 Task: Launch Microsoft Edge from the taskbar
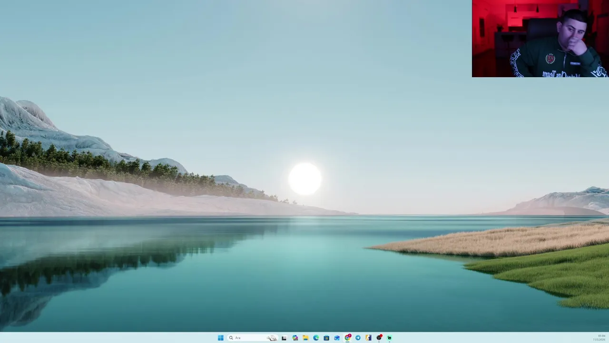316,338
